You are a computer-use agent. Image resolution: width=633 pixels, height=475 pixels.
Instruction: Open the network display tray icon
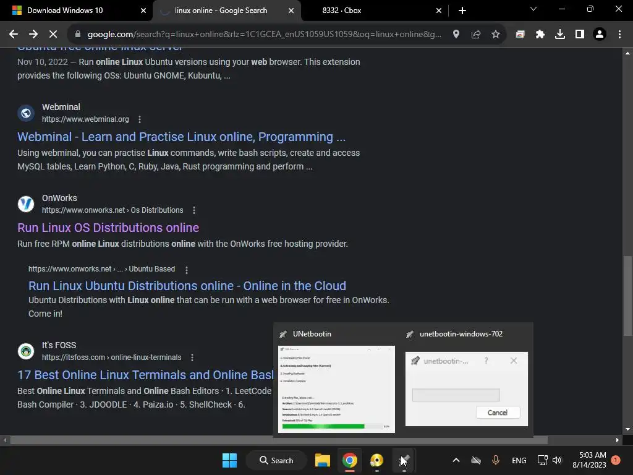[x=543, y=460]
